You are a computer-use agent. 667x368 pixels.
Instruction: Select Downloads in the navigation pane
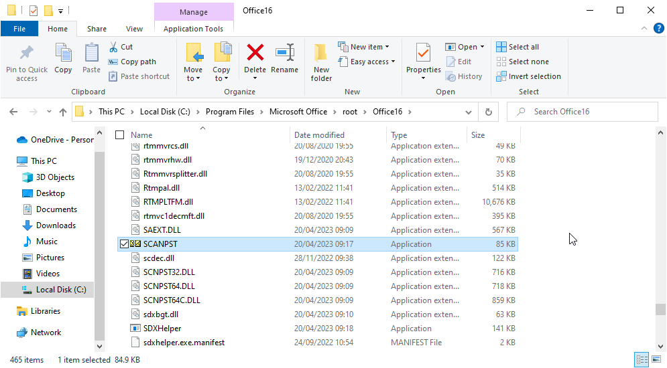(56, 225)
